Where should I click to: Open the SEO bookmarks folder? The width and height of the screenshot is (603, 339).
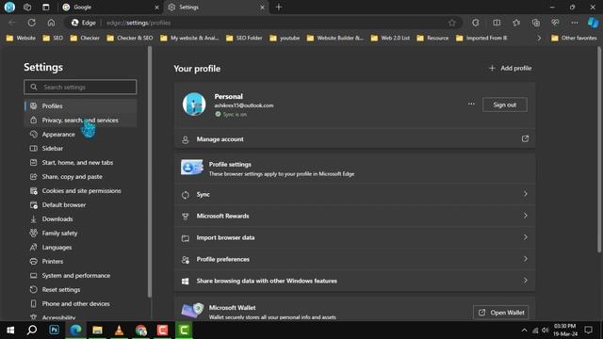click(x=53, y=38)
